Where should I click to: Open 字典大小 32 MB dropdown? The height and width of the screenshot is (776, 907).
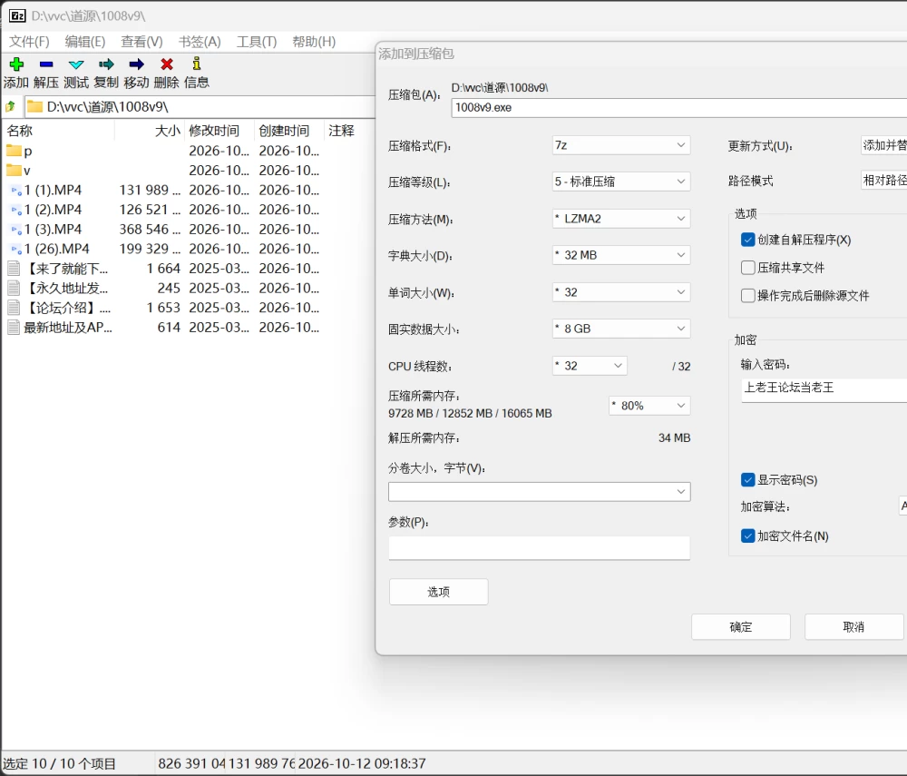click(620, 255)
